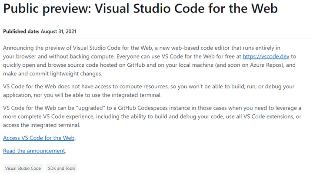The width and height of the screenshot is (313, 175).
Task: Click the 'Published date:' label
Action: (x=21, y=32)
